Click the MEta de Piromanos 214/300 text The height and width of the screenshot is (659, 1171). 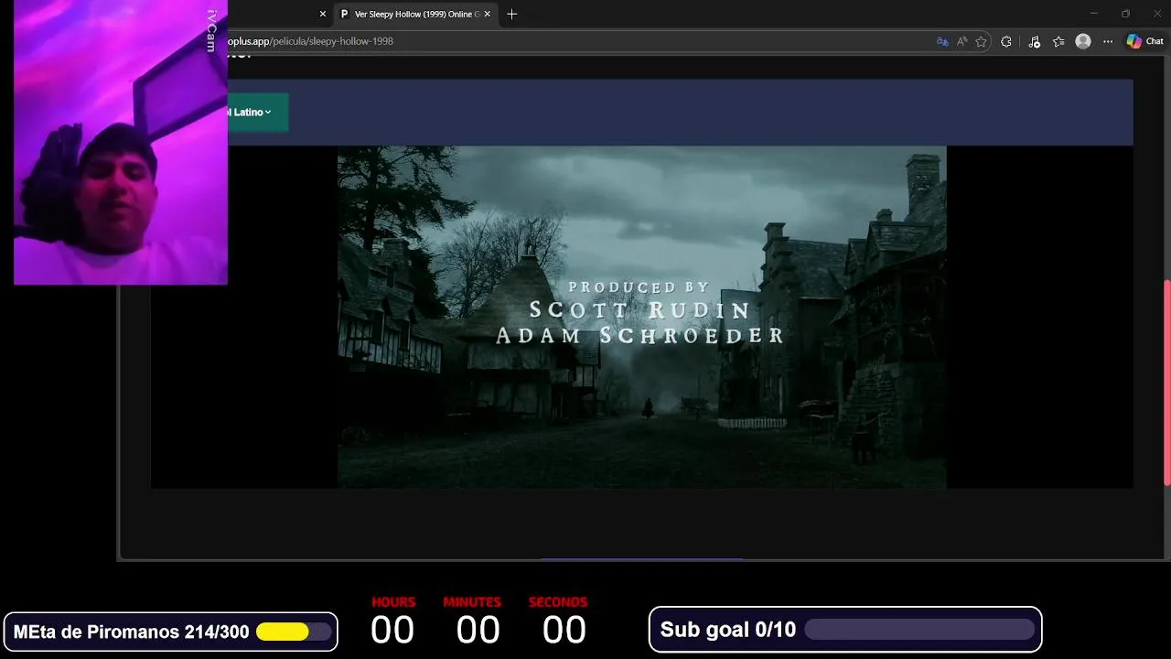[x=131, y=632]
